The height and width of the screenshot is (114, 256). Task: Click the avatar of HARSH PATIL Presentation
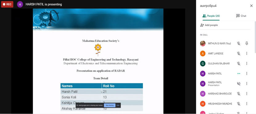click(203, 84)
